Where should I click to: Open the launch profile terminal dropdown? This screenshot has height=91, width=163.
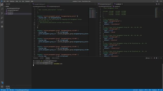pyautogui.click(x=153, y=58)
